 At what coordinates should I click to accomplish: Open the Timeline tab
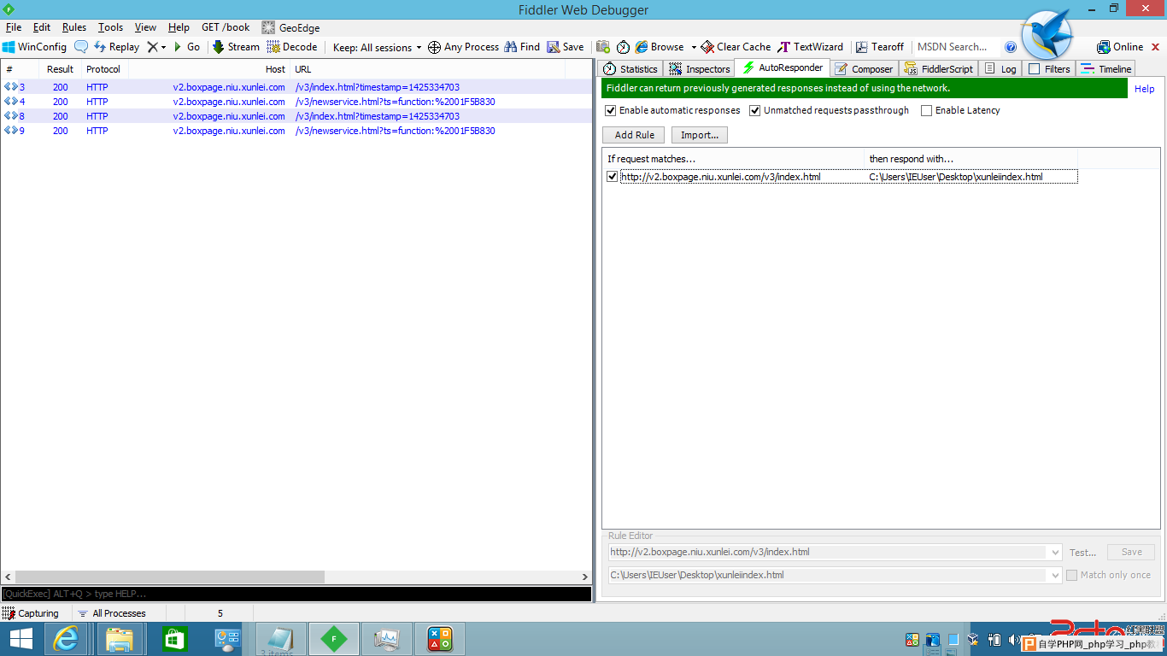coord(1105,69)
